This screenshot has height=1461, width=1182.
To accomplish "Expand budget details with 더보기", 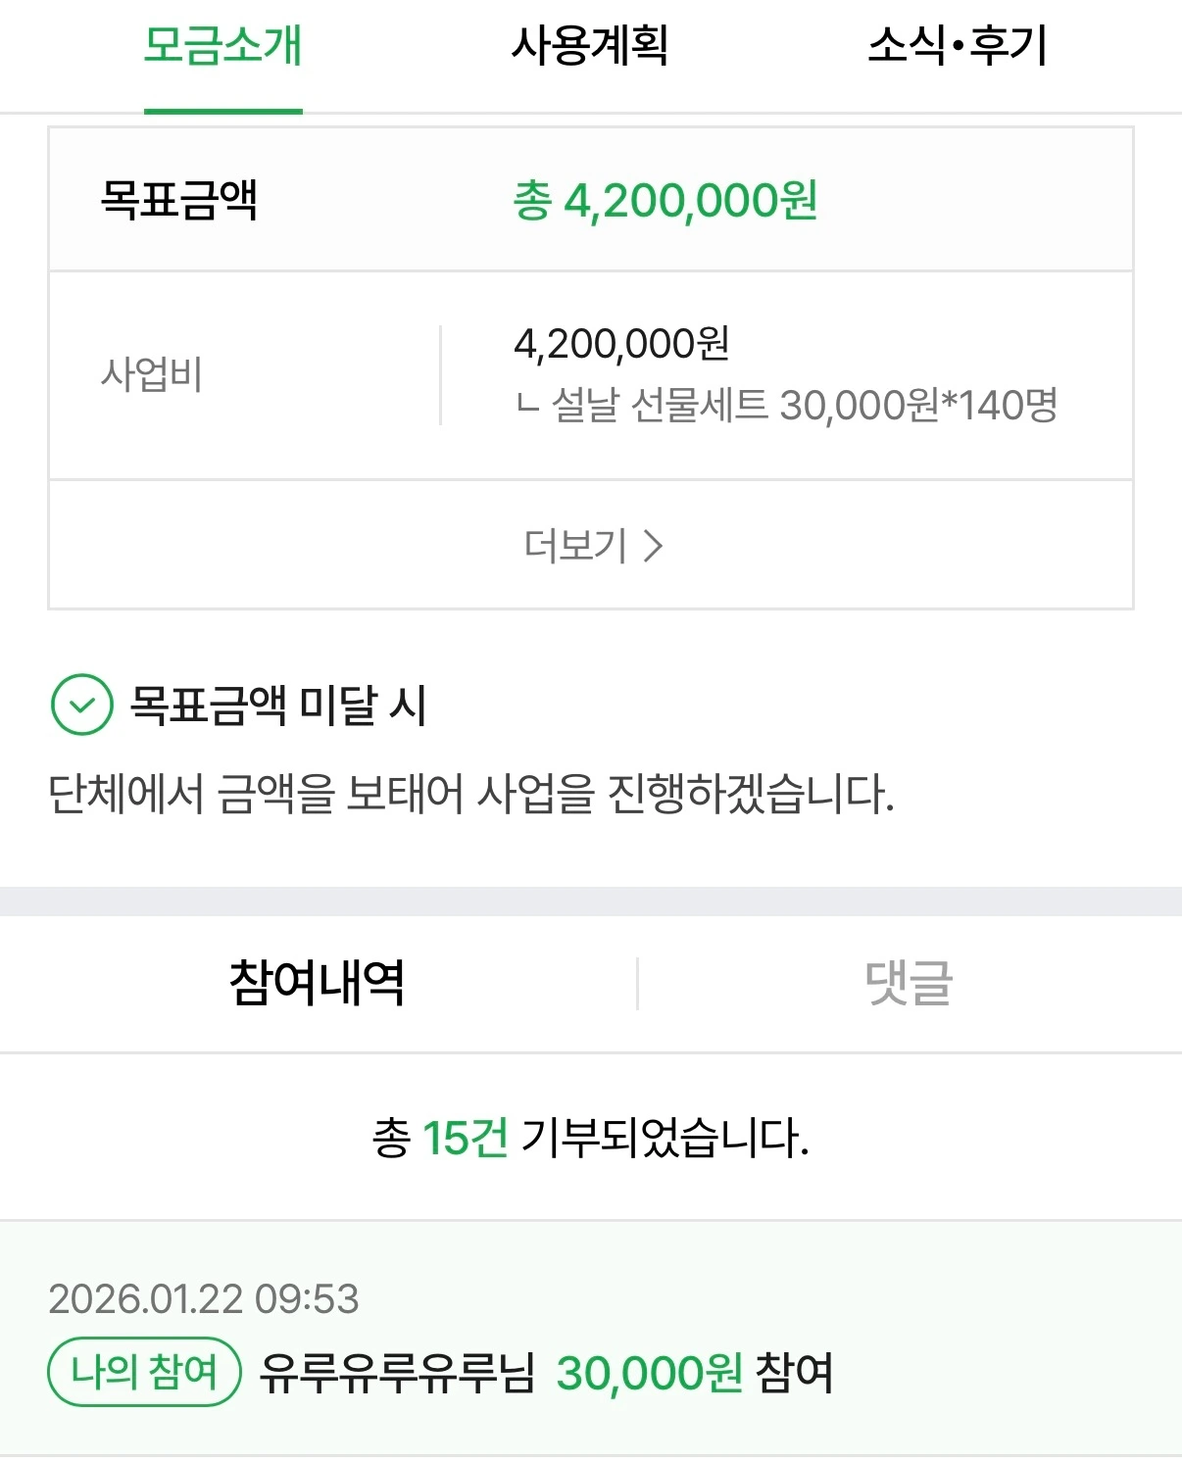I will (x=576, y=546).
